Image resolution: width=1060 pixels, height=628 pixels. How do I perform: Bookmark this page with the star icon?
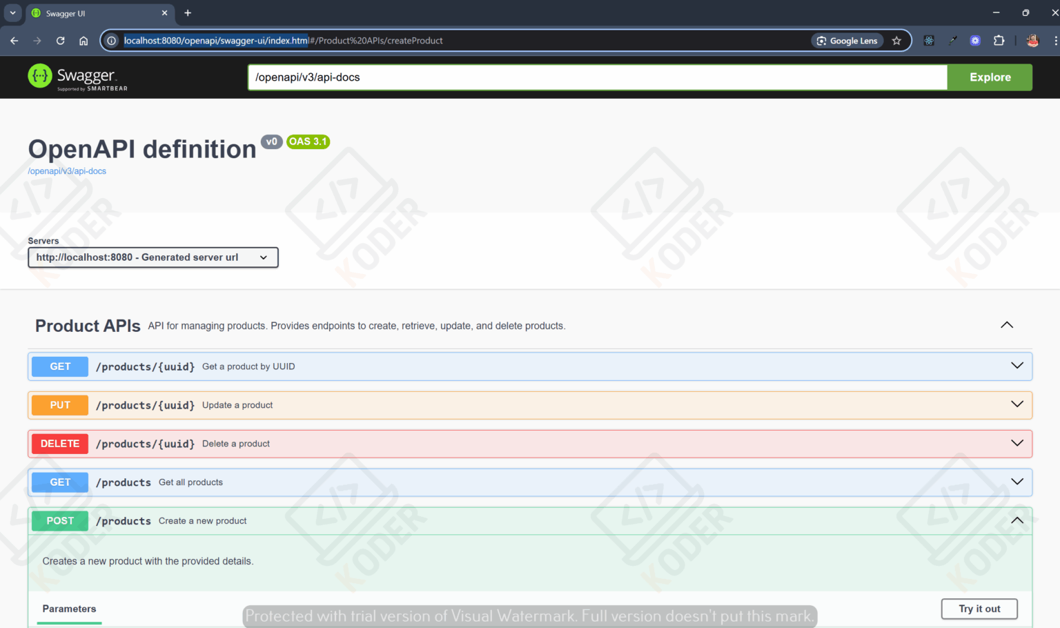pyautogui.click(x=896, y=41)
